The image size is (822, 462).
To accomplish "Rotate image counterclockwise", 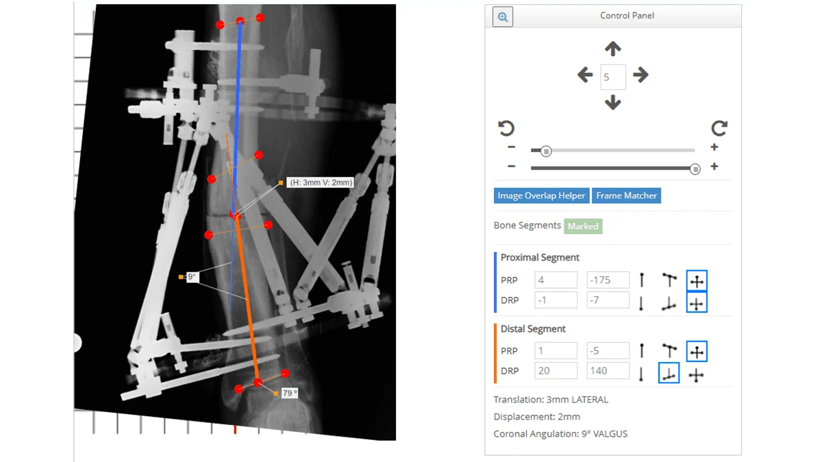I will (x=506, y=128).
